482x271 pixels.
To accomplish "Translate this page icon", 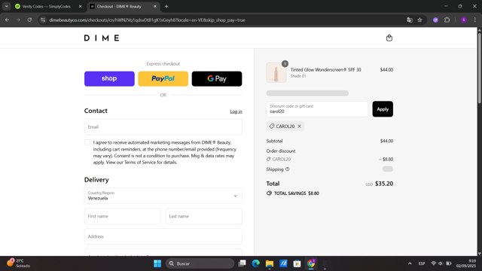I will (410, 20).
